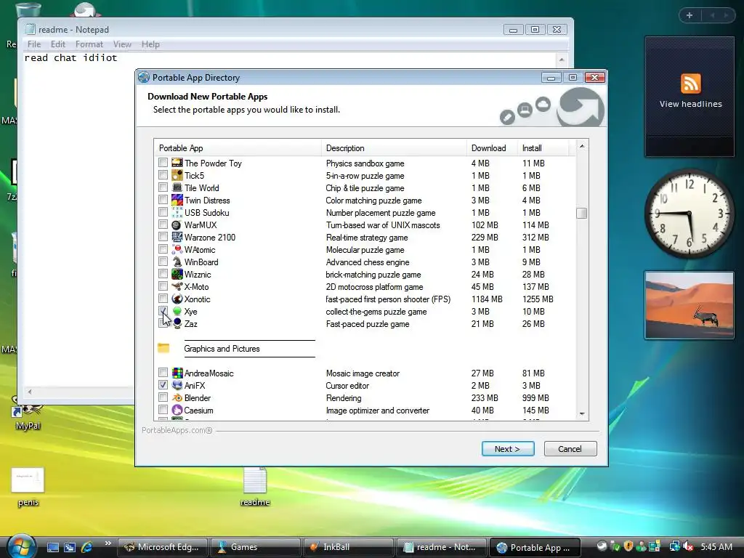This screenshot has width=744, height=558.
Task: Click the Wizznic app icon
Action: [177, 274]
